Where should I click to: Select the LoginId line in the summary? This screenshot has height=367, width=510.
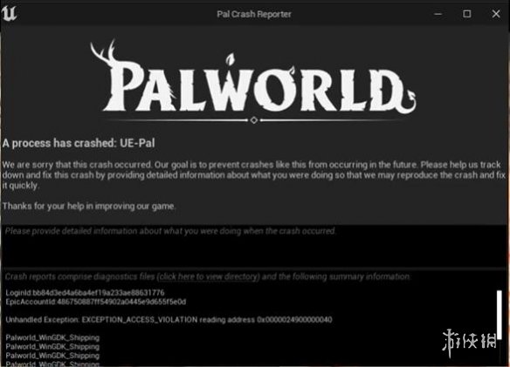(86, 293)
